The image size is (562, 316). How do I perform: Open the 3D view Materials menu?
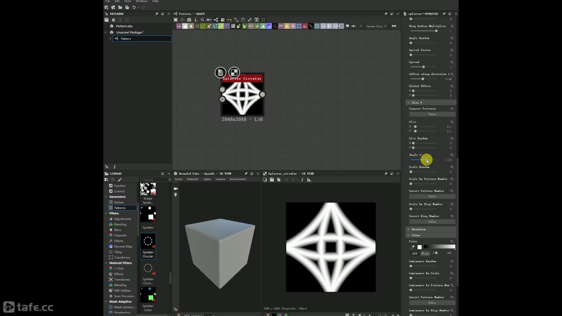(193, 179)
